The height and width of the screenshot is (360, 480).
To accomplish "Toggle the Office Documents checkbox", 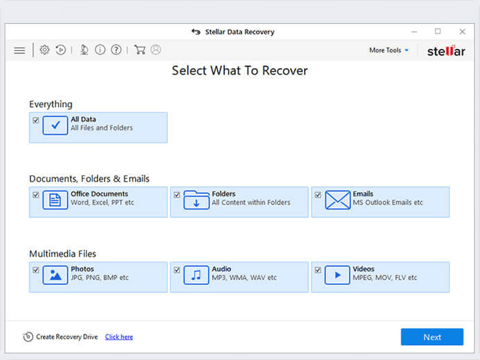I will [36, 195].
